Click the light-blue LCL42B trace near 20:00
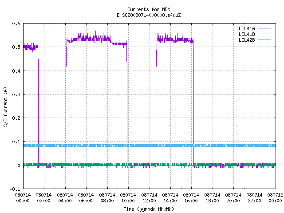This screenshot has width=284, height=213. coord(233,146)
